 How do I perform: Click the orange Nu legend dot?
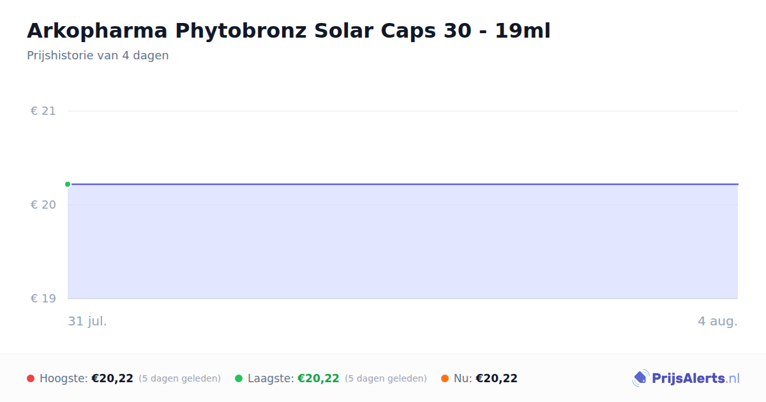[x=445, y=378]
